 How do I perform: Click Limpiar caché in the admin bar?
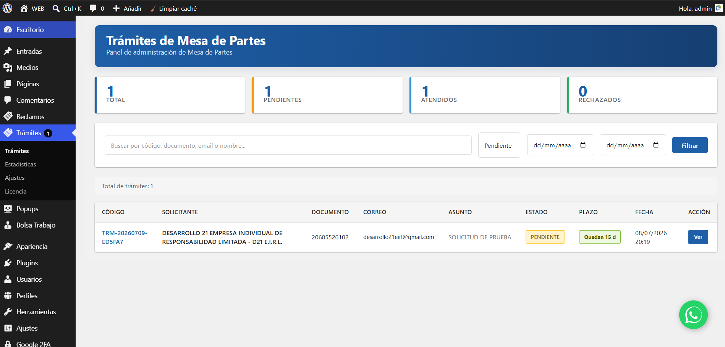[173, 8]
